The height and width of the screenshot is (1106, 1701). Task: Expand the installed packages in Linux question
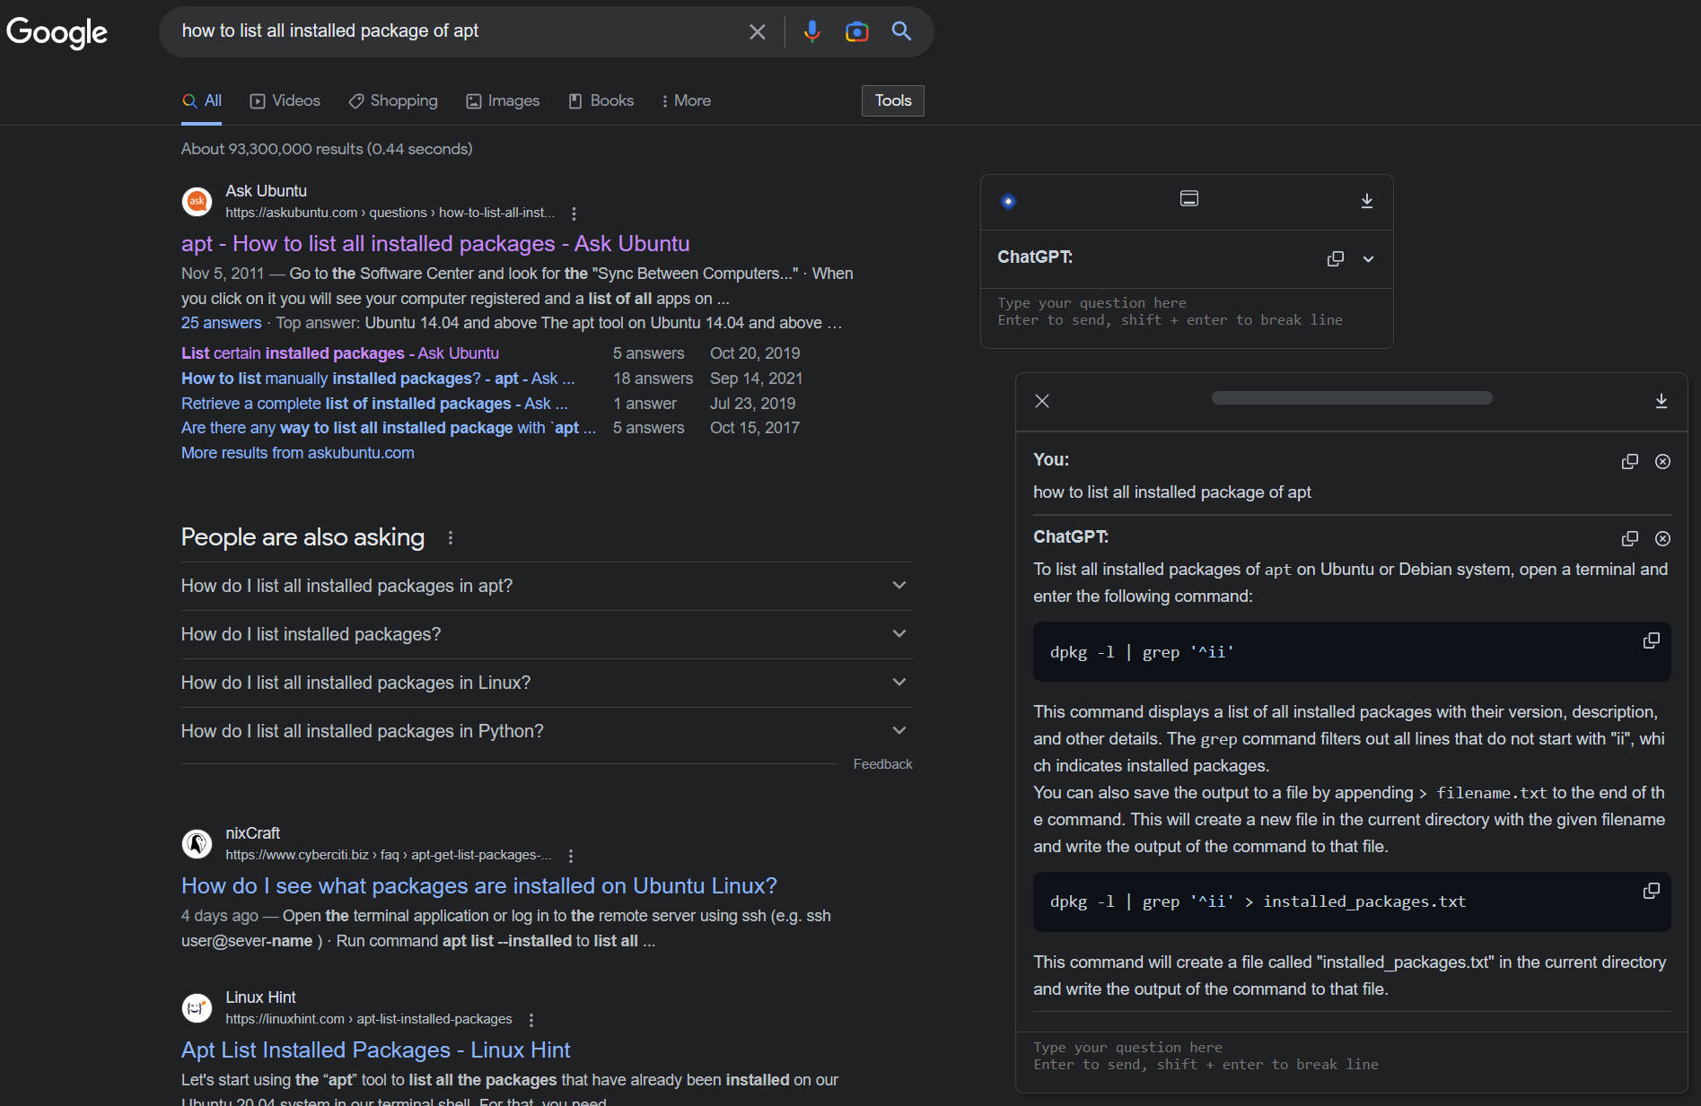[x=547, y=683]
